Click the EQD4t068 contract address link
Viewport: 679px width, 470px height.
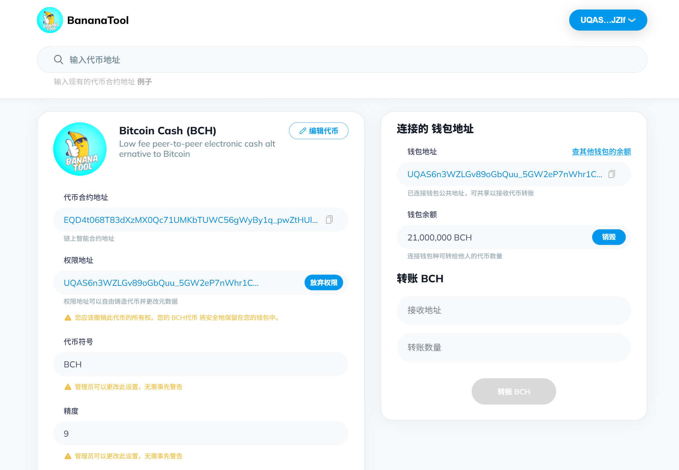tap(190, 220)
